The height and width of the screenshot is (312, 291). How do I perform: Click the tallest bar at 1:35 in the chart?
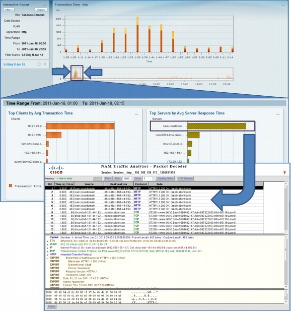pyautogui.click(x=137, y=34)
